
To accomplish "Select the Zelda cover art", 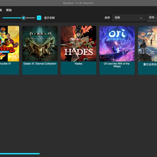I will 148,44.
